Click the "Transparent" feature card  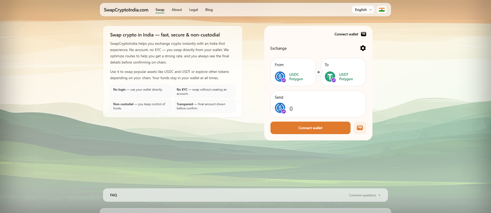[x=204, y=106]
